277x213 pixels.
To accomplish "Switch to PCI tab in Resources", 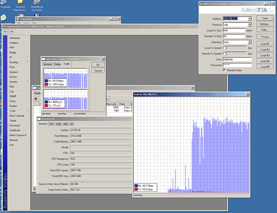I will (x=51, y=124).
